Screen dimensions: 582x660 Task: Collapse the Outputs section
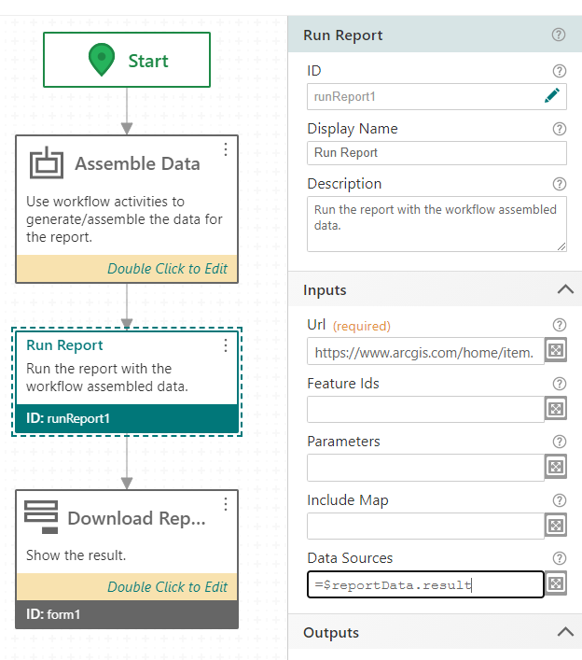[564, 633]
